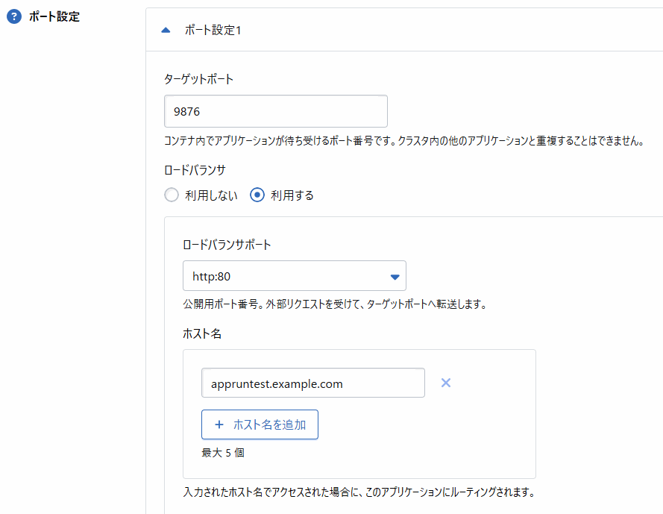Select the 利用する radio button
This screenshot has height=514, width=663.
point(256,195)
